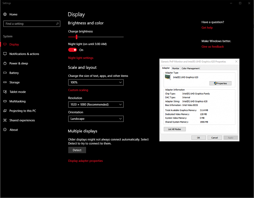The height and width of the screenshot is (198, 254).
Task: Click Apply in the properties dialog
Action: pos(231,138)
